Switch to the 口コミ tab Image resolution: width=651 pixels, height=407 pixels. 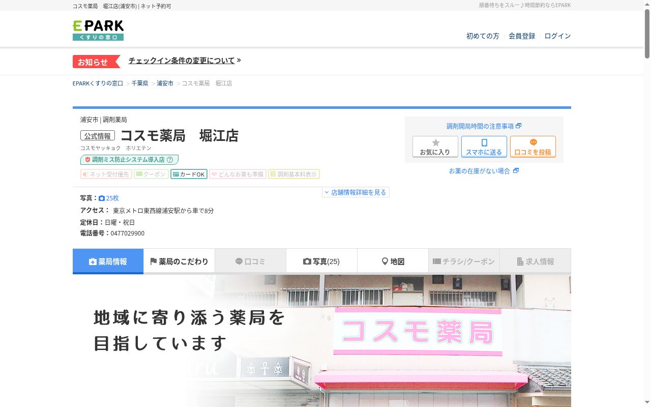250,261
